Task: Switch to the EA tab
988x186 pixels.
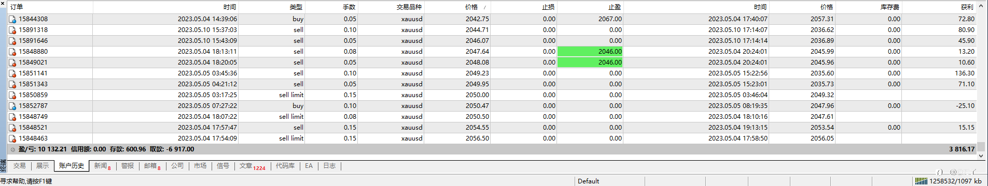Action: (309, 166)
